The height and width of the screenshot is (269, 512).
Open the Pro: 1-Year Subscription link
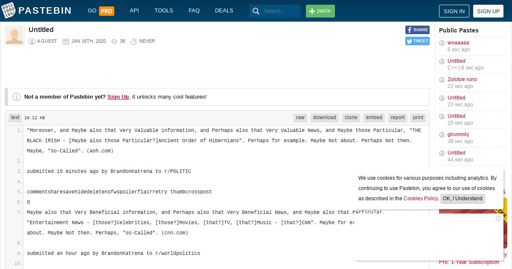[469, 262]
